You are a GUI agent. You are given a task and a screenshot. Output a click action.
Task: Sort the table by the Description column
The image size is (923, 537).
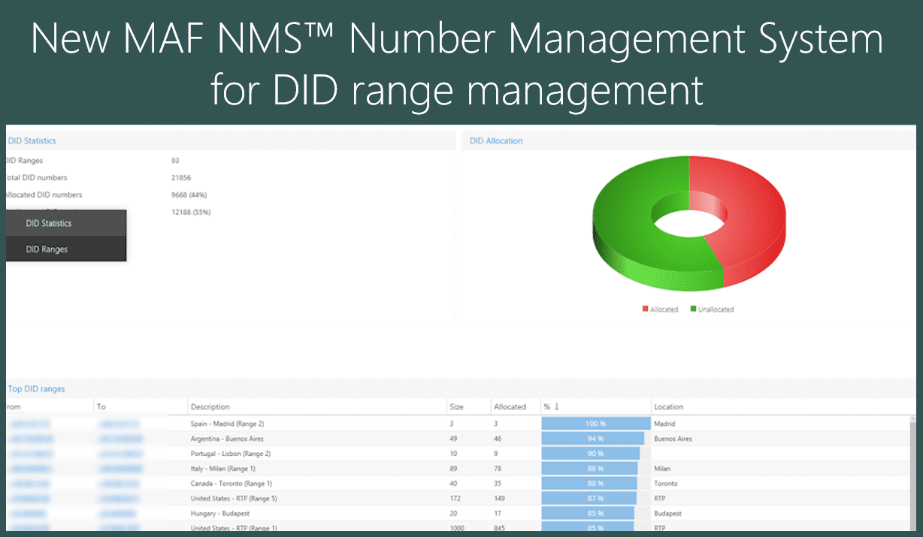tap(209, 406)
